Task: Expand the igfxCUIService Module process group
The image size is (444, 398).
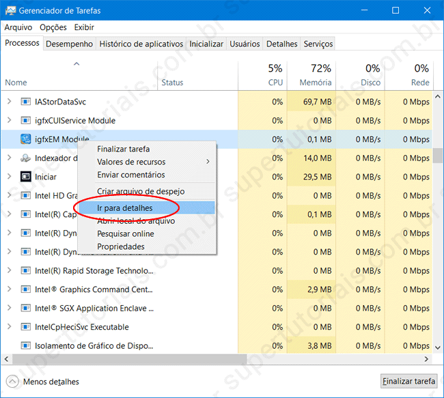Action: (x=9, y=121)
